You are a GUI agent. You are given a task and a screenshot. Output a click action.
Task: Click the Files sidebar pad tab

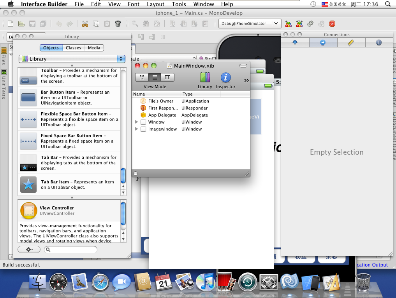(x=4, y=56)
